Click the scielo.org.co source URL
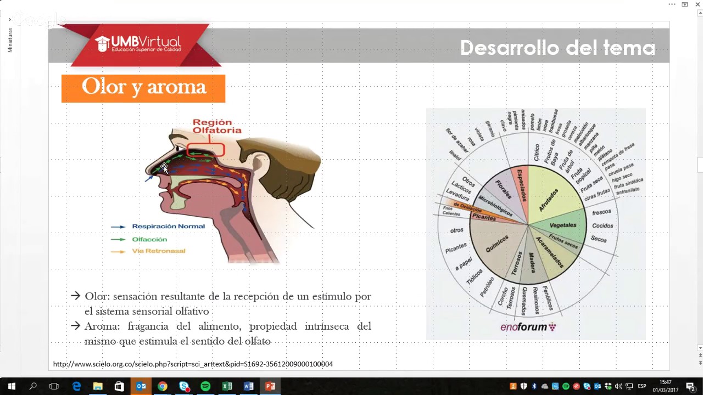This screenshot has width=703, height=395. pyautogui.click(x=193, y=364)
